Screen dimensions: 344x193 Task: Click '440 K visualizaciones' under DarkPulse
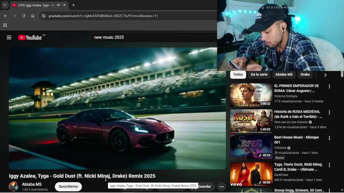pyautogui.click(x=289, y=180)
